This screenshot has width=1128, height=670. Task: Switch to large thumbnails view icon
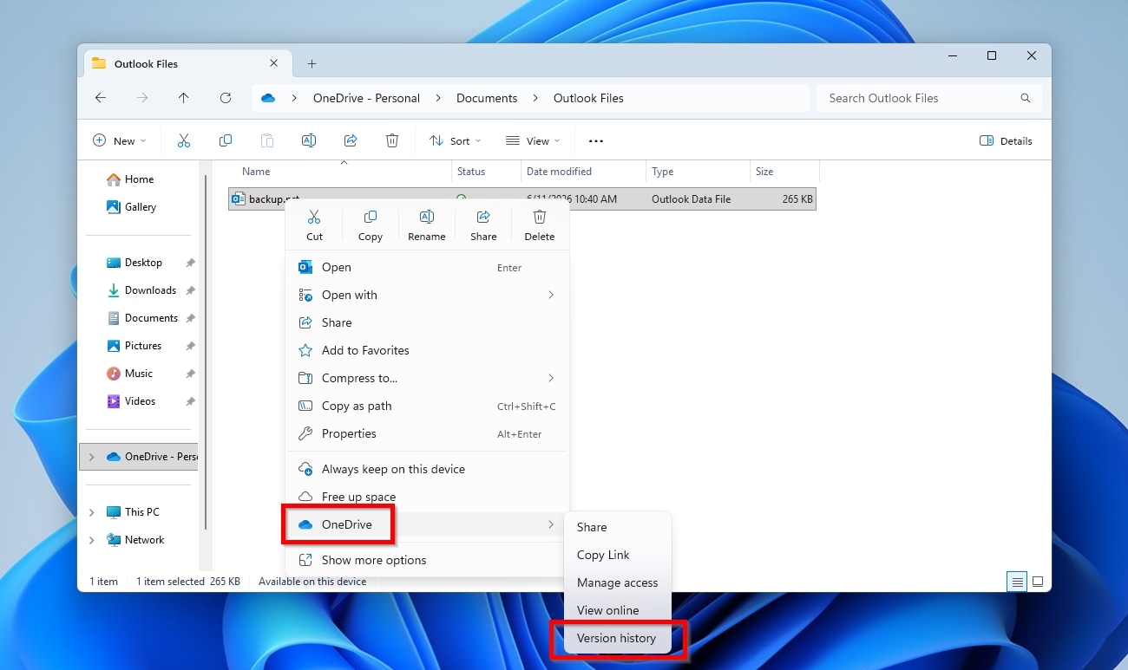pyautogui.click(x=1037, y=581)
